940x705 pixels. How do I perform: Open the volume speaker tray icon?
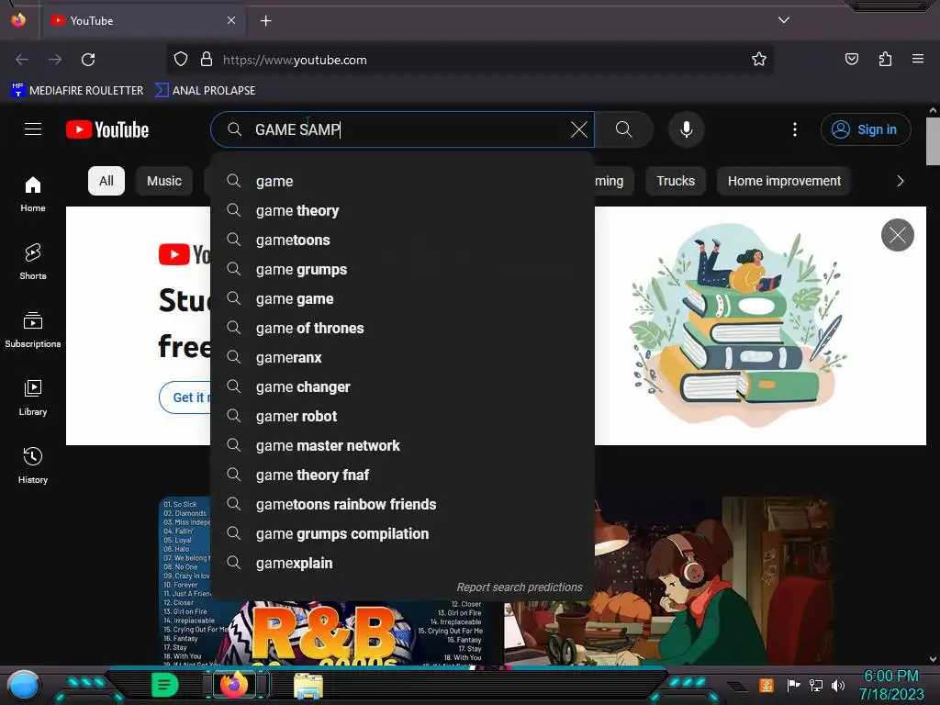(838, 685)
